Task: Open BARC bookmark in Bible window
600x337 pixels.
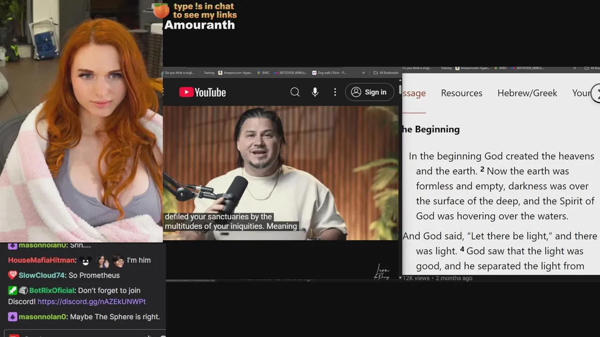Action: 501,68
